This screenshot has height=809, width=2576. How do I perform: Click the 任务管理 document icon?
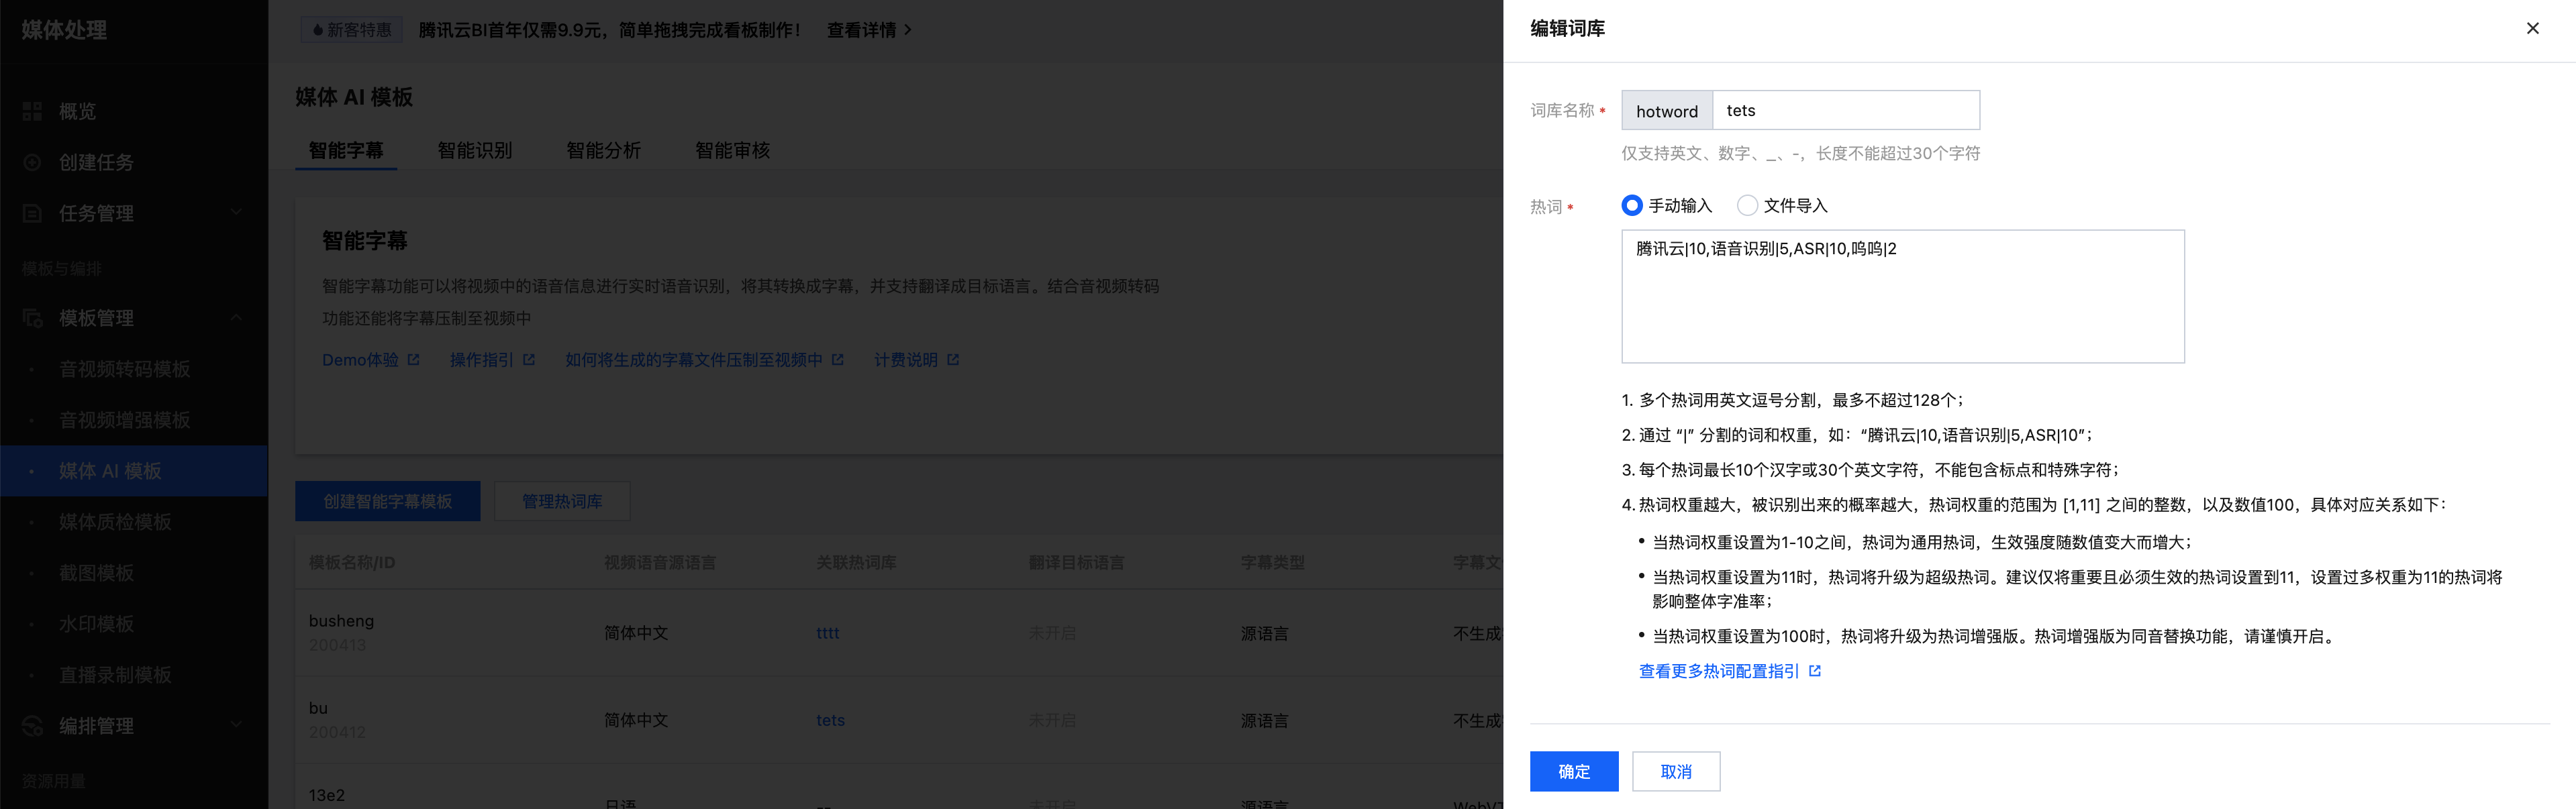[x=32, y=213]
